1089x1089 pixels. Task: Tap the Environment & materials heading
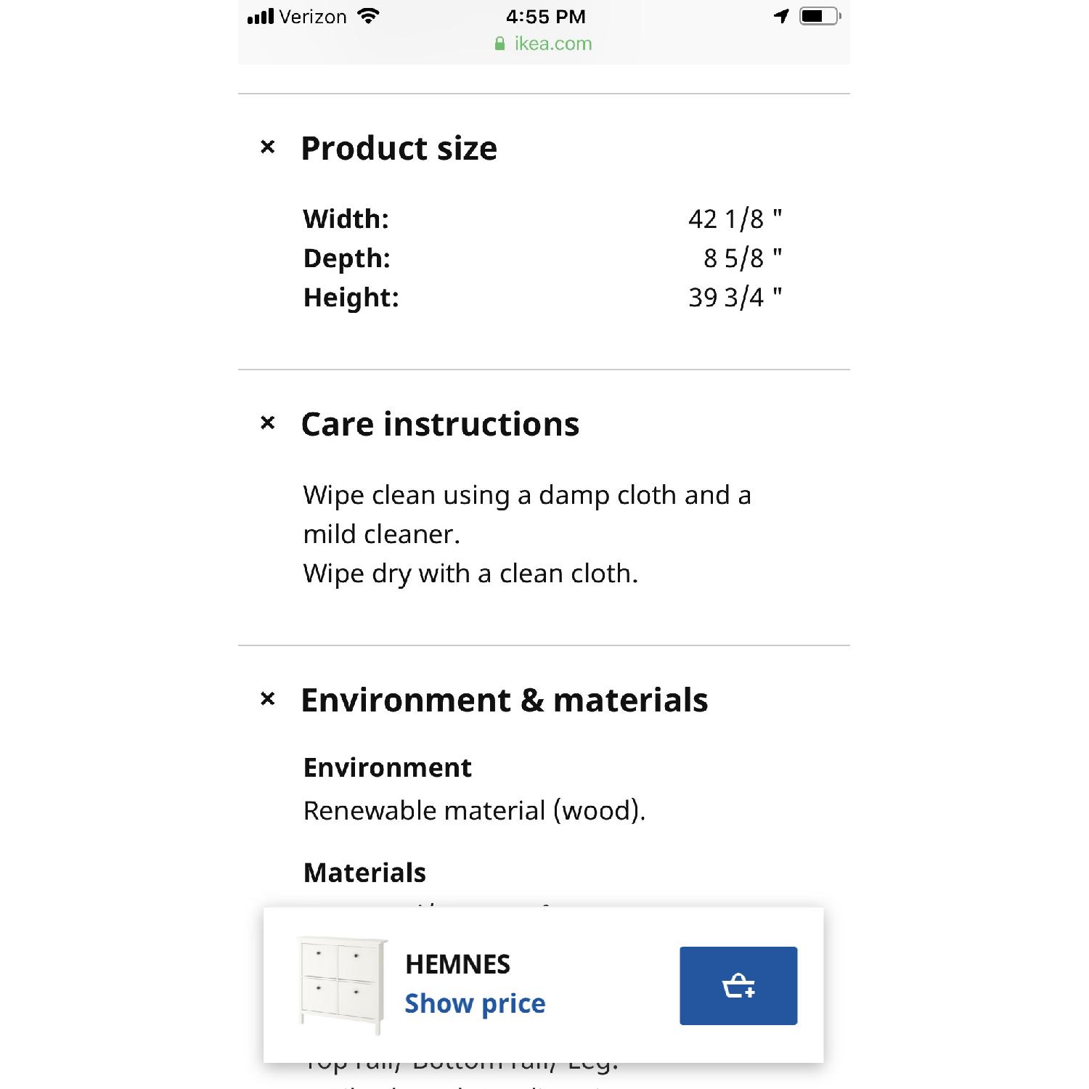tap(504, 701)
